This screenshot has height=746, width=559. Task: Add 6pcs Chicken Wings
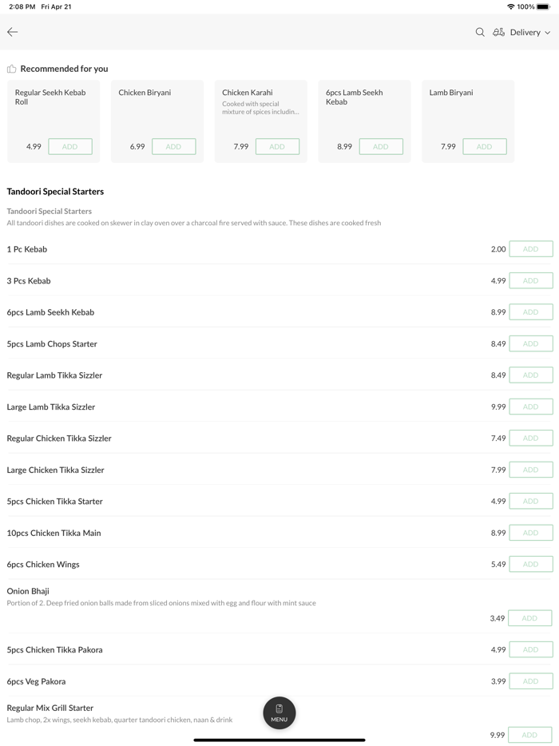click(x=531, y=564)
